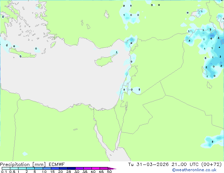Image resolution: width=224 pixels, height=173 pixels.
Task: Click the '21..00 UTC' time text
Action: pyautogui.click(x=185, y=165)
